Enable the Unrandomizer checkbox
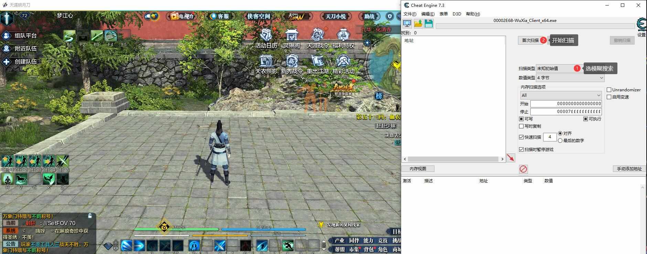The width and height of the screenshot is (647, 254). 609,90
